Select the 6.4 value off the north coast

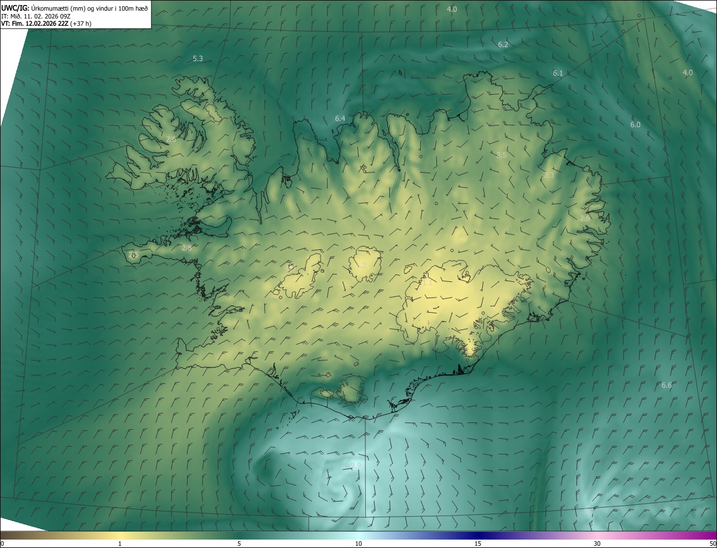[x=340, y=119]
